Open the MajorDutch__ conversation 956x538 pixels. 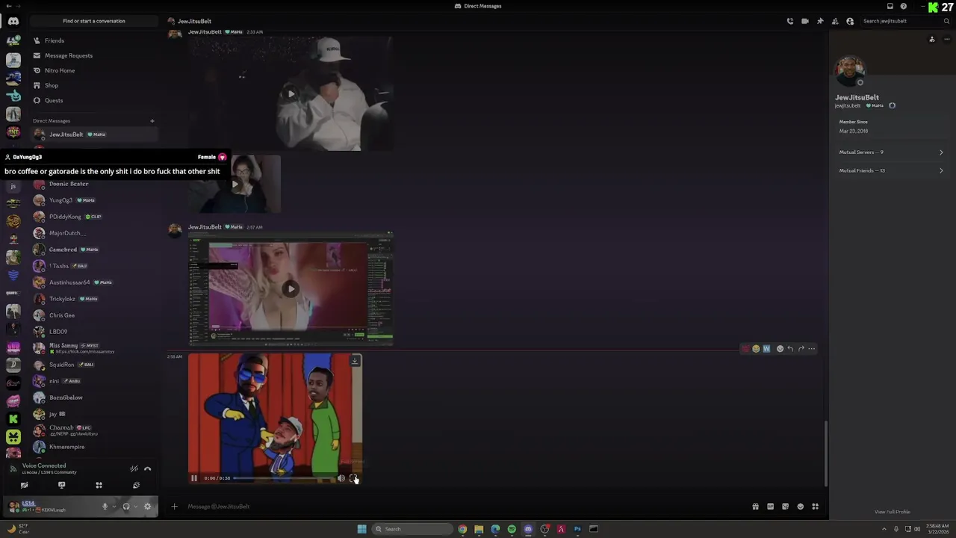click(x=94, y=233)
